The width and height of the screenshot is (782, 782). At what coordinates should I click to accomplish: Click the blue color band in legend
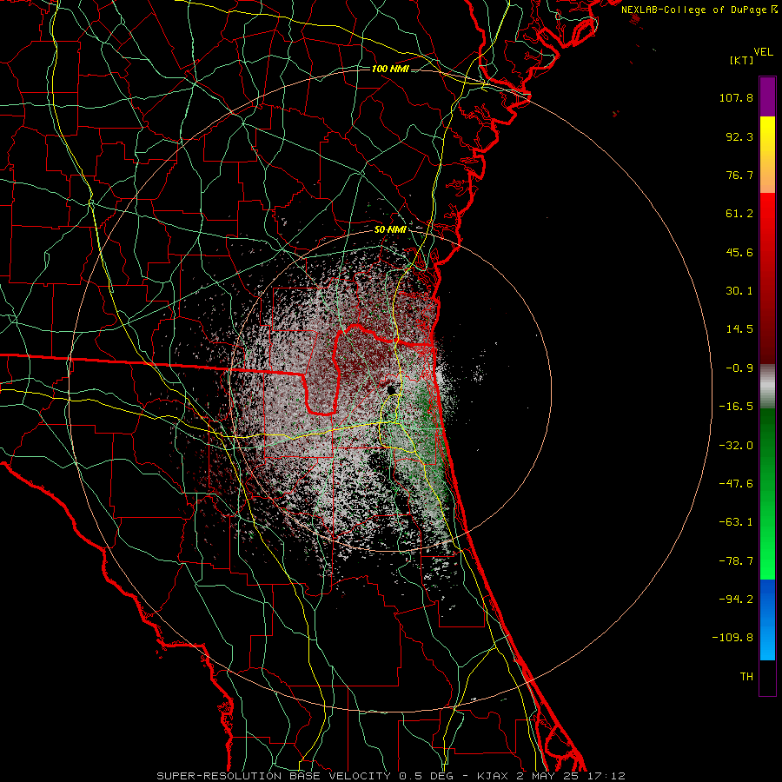point(767,620)
